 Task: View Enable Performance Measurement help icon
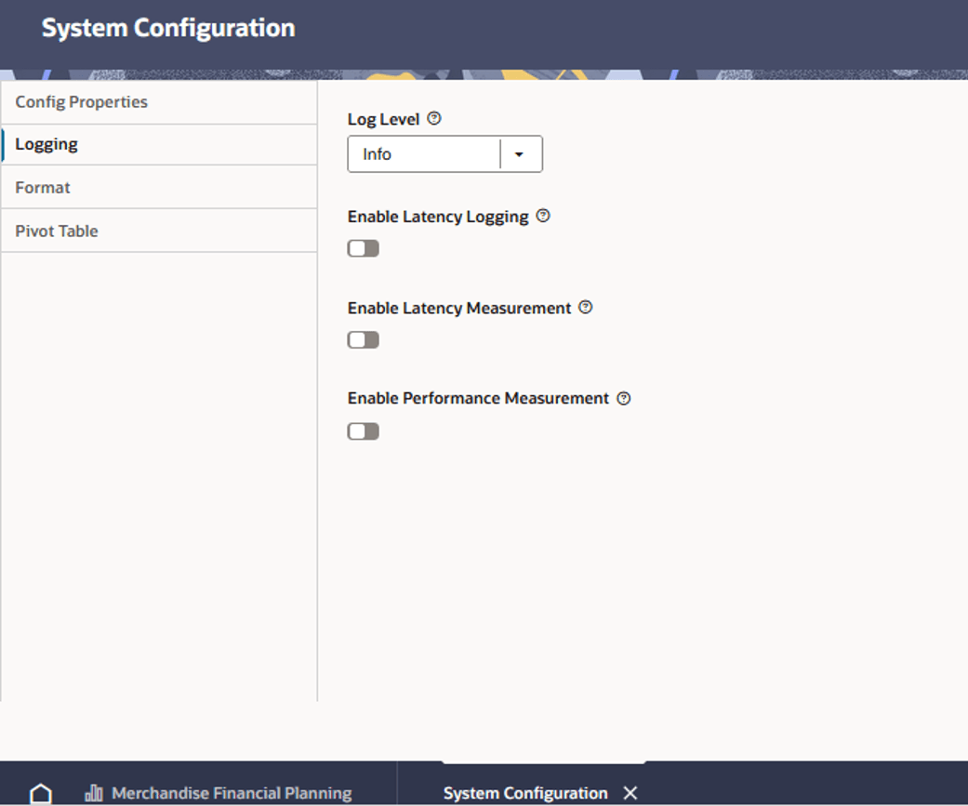point(624,398)
